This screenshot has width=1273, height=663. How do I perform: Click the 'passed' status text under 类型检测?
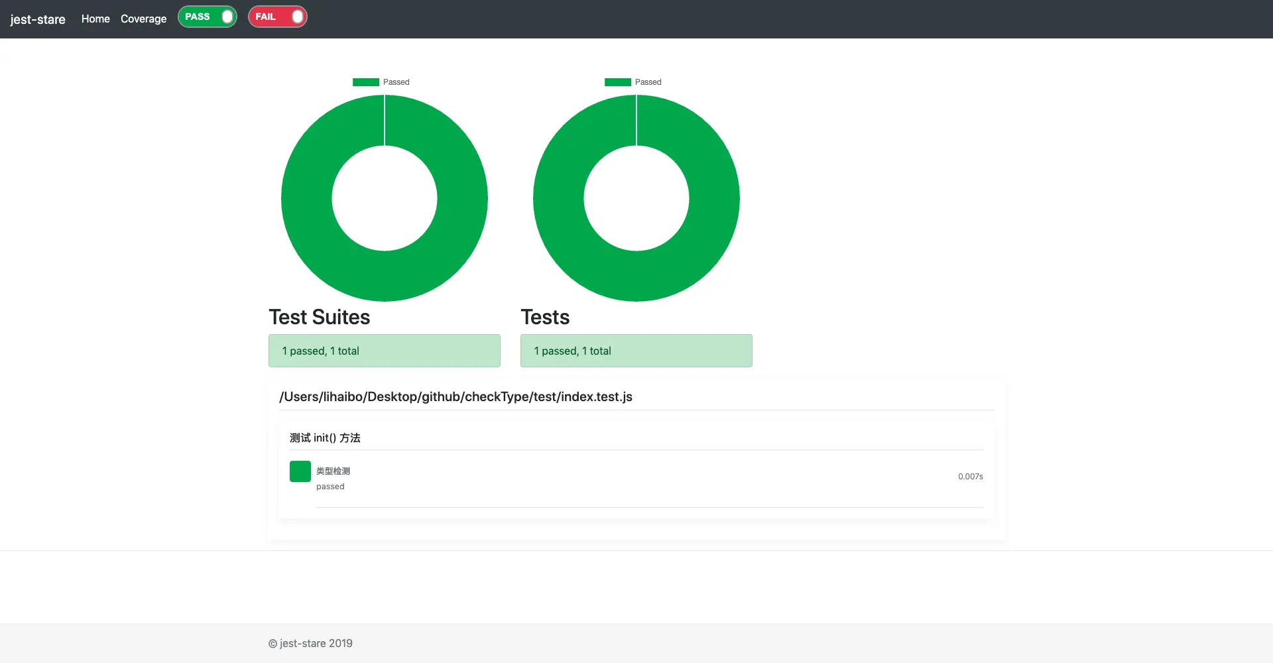point(330,487)
